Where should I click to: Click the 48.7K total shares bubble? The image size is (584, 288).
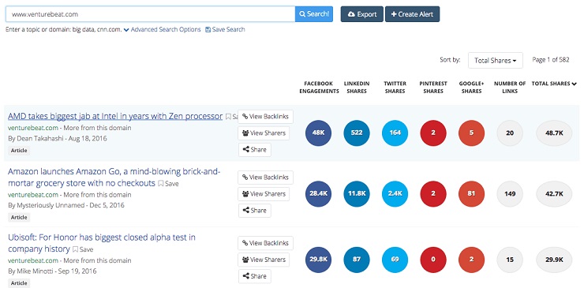coord(554,133)
